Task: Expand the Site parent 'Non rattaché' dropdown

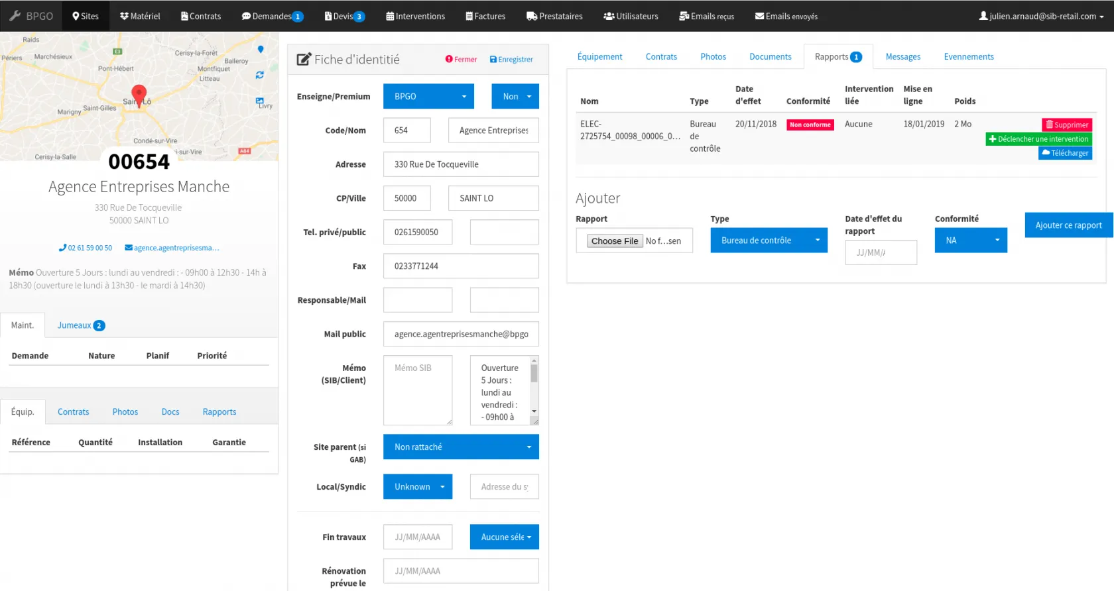Action: [461, 447]
